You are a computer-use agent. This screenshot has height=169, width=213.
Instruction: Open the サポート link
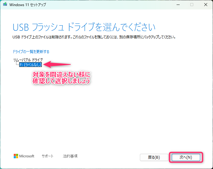click(48, 156)
